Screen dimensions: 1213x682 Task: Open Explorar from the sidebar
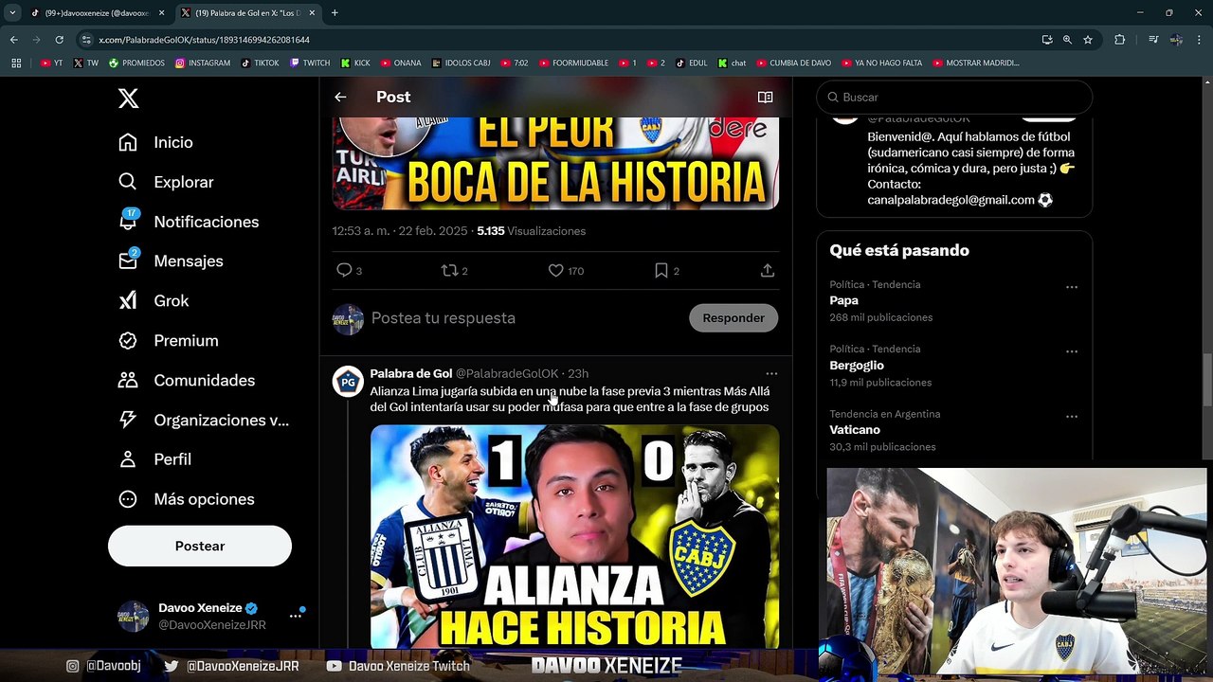[166, 182]
